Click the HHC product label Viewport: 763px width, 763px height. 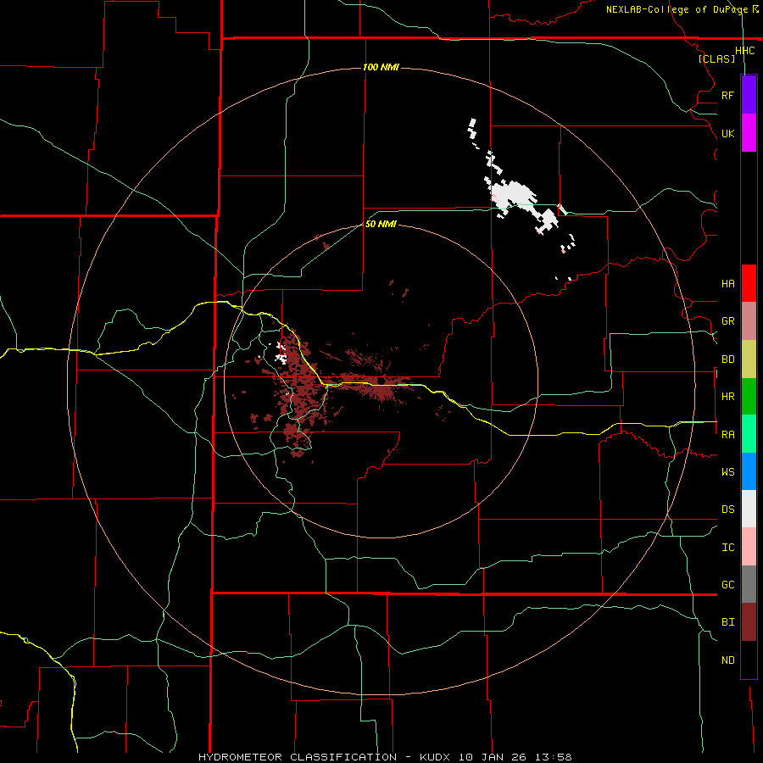(x=744, y=51)
